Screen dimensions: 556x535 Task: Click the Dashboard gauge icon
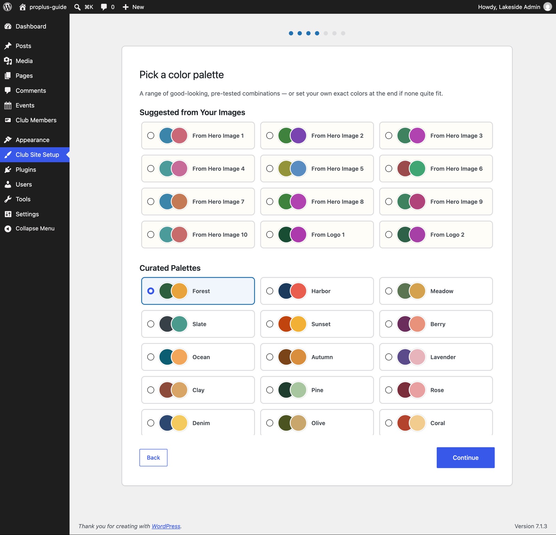[x=8, y=26]
